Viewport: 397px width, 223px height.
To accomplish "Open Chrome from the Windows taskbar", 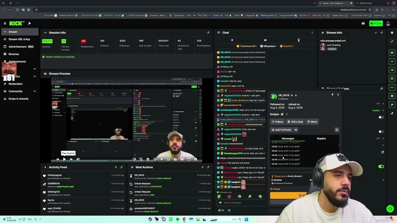I will point(184,219).
